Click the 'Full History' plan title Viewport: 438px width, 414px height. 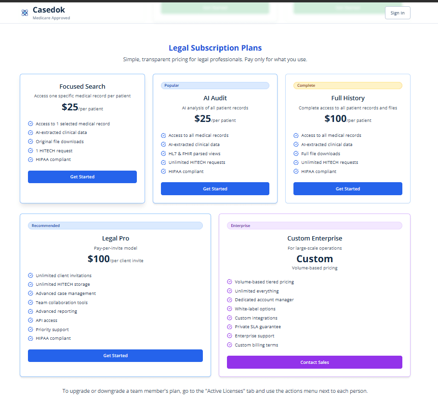pos(348,98)
